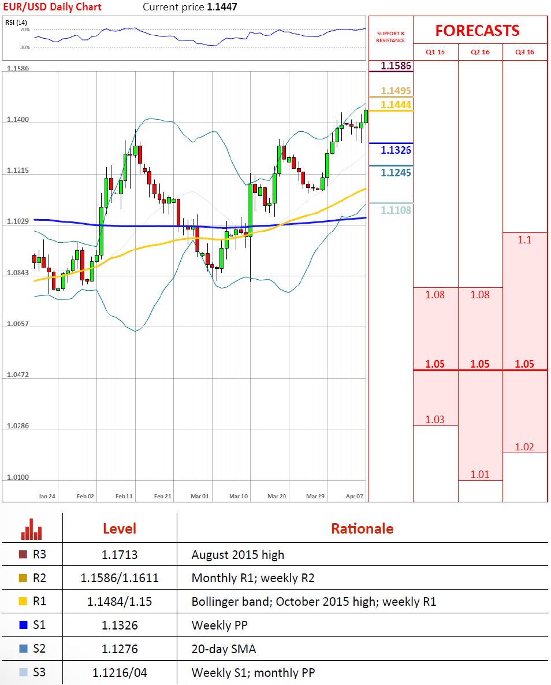
Task: Select the Q1 16 forecast column header
Action: click(435, 52)
